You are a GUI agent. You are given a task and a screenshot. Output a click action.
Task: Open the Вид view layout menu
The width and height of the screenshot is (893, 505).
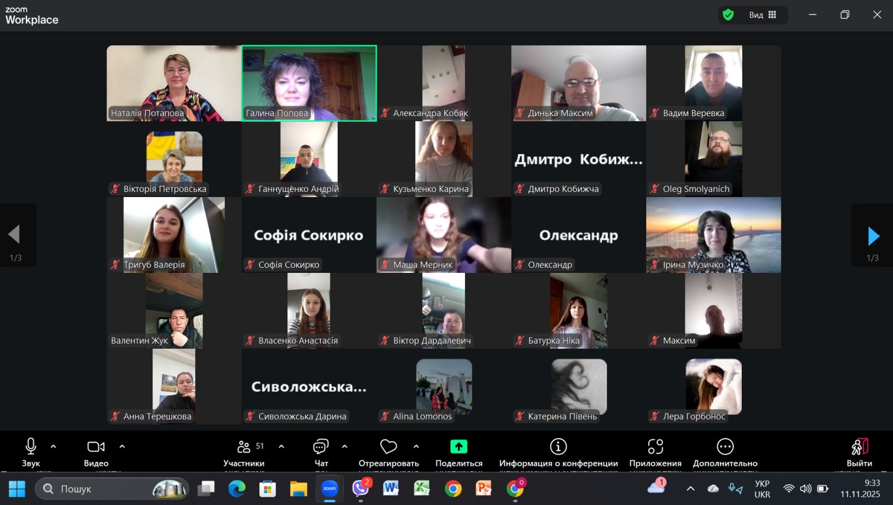[762, 15]
